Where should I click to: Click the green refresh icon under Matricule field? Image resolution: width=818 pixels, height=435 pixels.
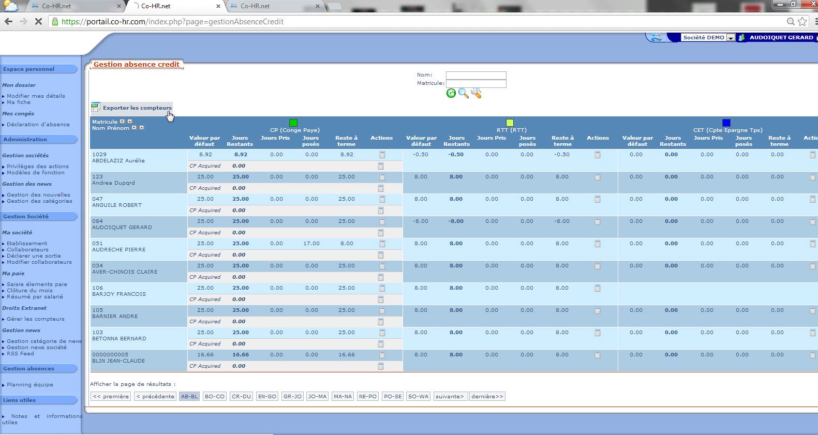point(451,94)
